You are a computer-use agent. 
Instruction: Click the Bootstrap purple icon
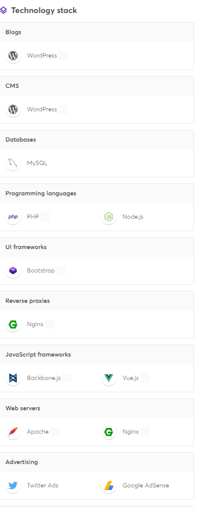pyautogui.click(x=13, y=270)
